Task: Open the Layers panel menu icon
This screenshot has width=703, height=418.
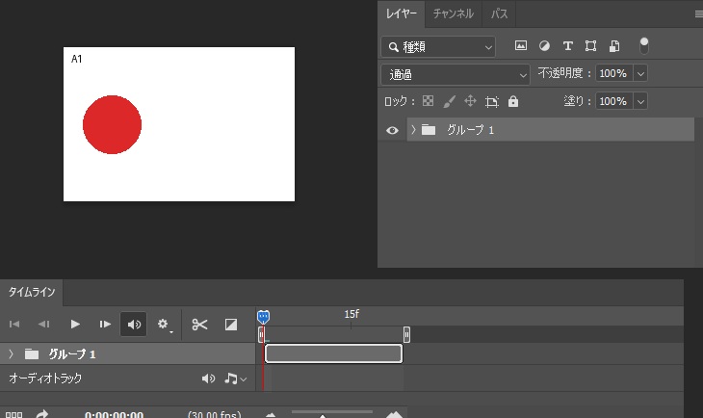Action: coord(698,14)
